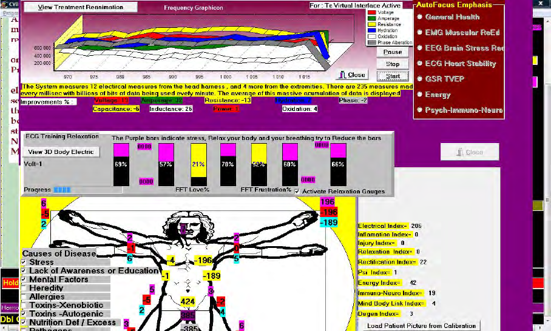Toggle Lack of Awareness or Education checkbox
This screenshot has width=551, height=331.
coord(24,270)
